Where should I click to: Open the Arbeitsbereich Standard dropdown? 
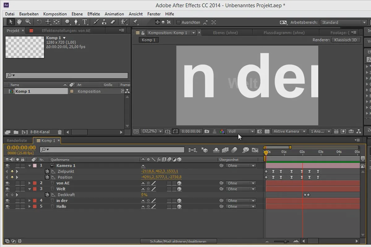tap(343, 22)
